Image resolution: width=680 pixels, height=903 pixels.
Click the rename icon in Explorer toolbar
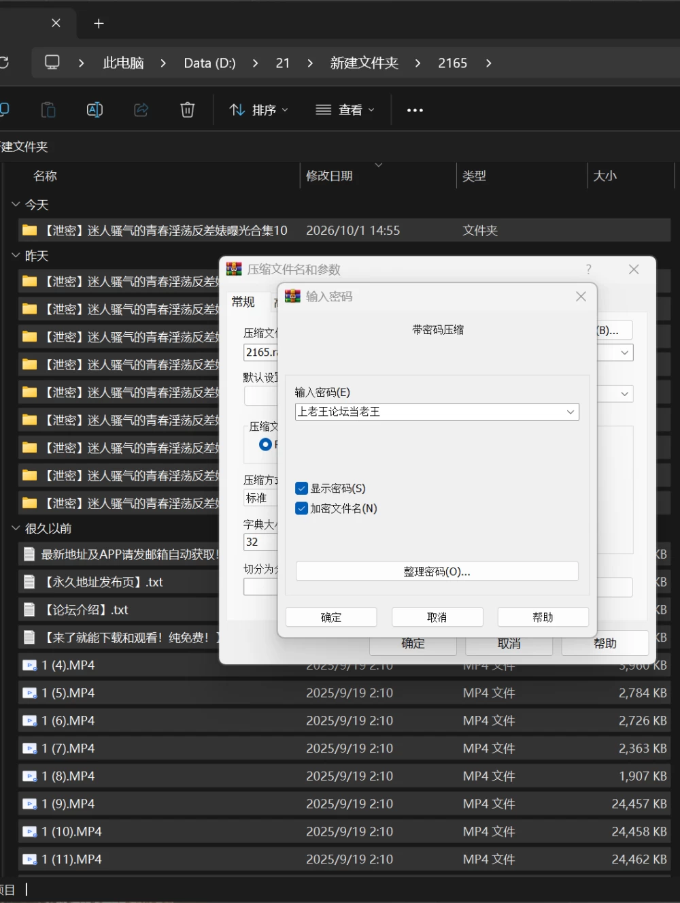tap(95, 110)
